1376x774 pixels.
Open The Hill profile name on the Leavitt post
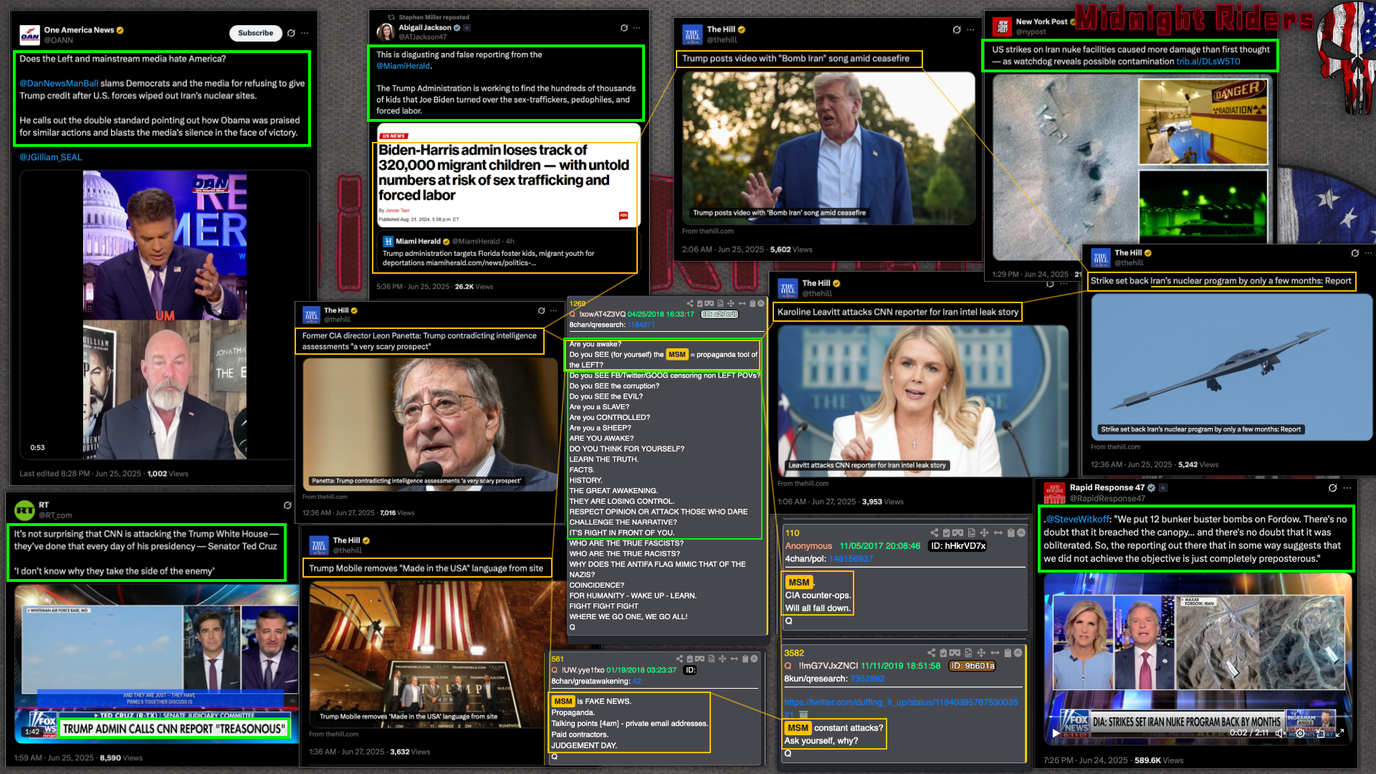[816, 284]
